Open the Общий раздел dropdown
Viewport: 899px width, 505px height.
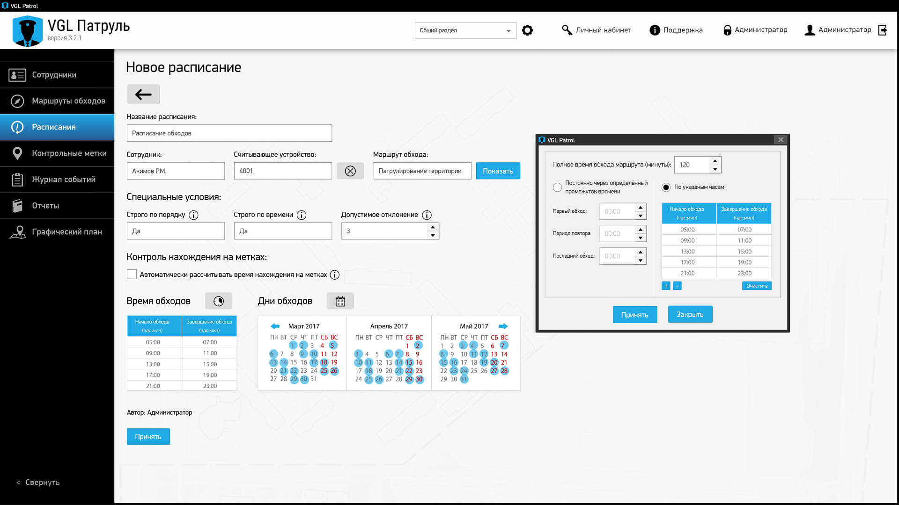click(x=465, y=30)
